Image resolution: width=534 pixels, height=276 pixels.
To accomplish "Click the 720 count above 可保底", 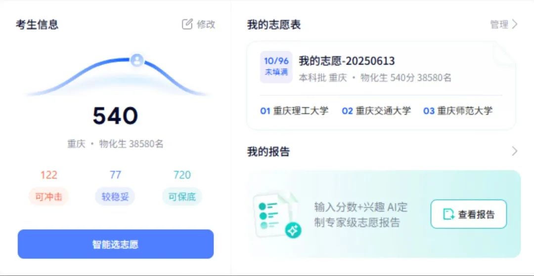I will [x=182, y=175].
